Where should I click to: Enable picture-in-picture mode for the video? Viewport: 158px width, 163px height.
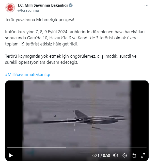(x=134, y=156)
